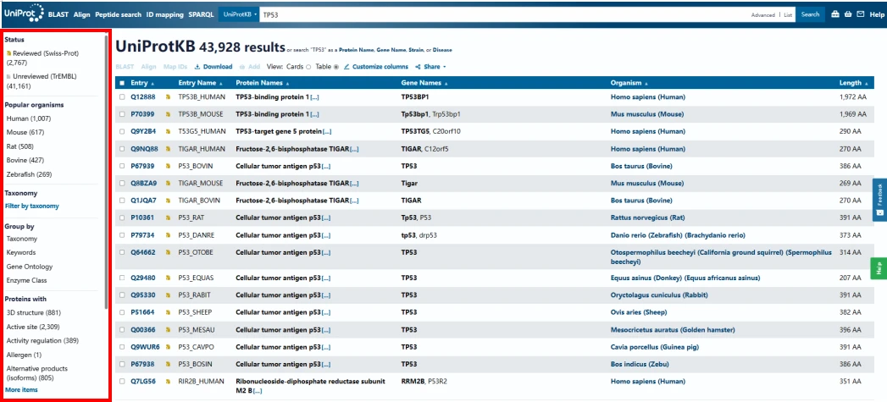
Task: Check the box for entry P70399
Action: [x=122, y=114]
